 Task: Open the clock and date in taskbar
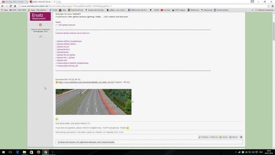[x=269, y=152]
